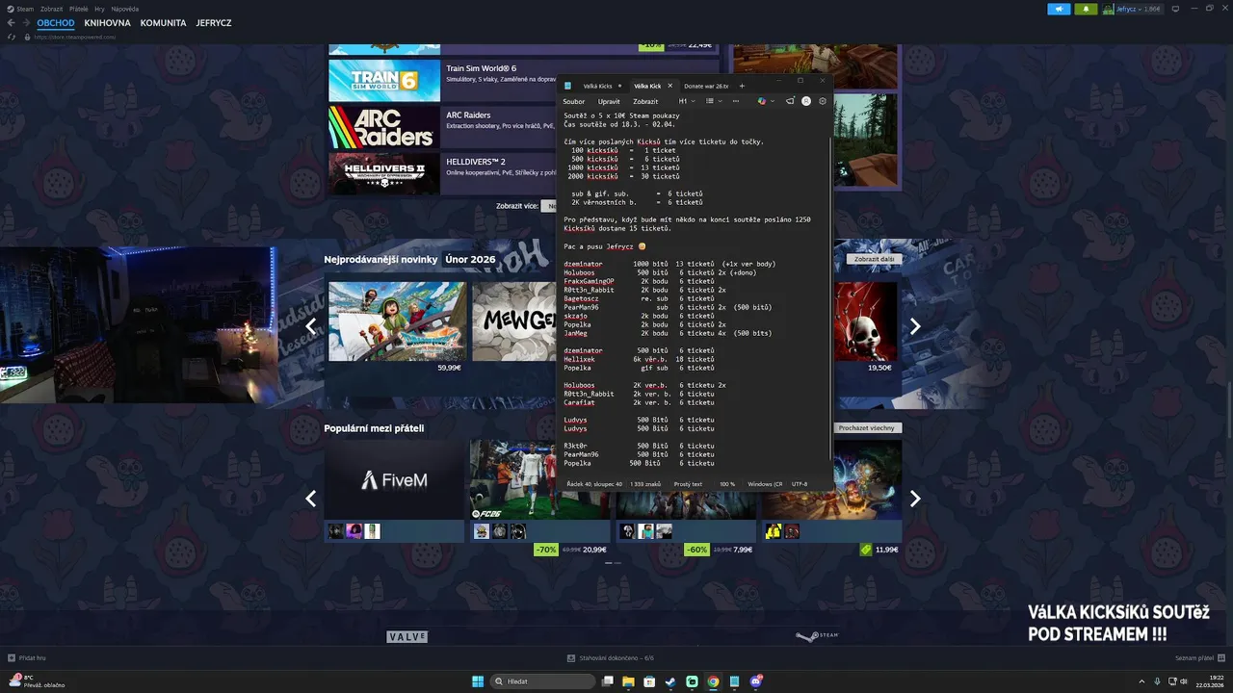
Task: Expand list formatting dropdown in Notepad
Action: tap(714, 101)
